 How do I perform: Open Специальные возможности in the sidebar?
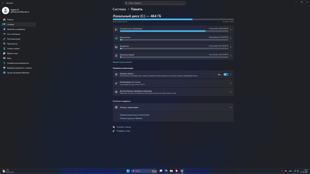19,63
